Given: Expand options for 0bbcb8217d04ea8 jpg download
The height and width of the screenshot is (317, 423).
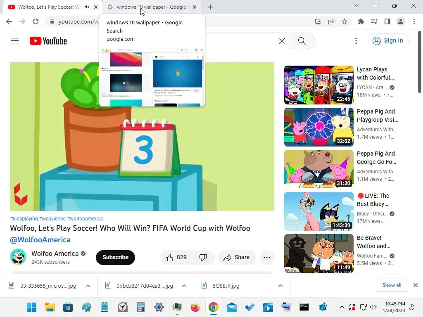Looking at the screenshot, I should click(184, 286).
